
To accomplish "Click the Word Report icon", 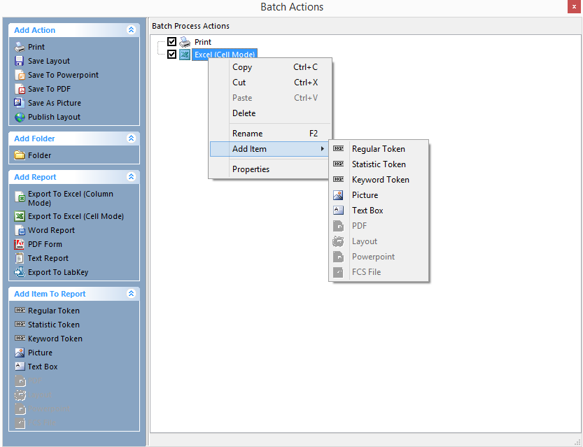I will pyautogui.click(x=20, y=230).
